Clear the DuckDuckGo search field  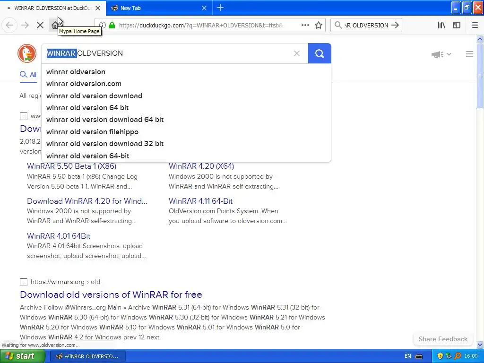point(297,53)
